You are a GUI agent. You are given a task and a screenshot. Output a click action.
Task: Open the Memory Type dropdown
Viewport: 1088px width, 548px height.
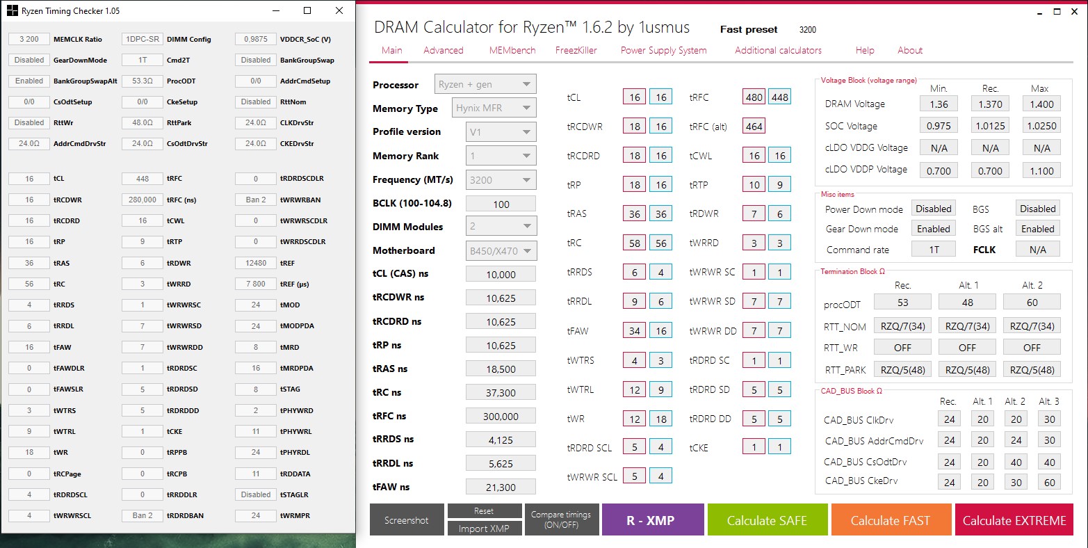(x=494, y=108)
